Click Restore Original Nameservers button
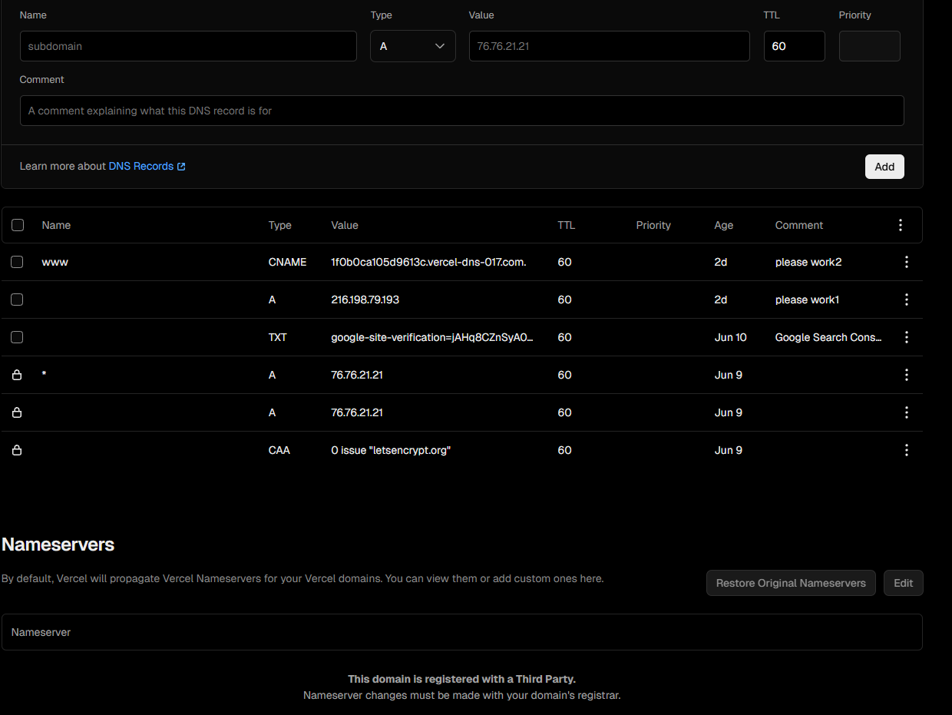 [x=791, y=583]
